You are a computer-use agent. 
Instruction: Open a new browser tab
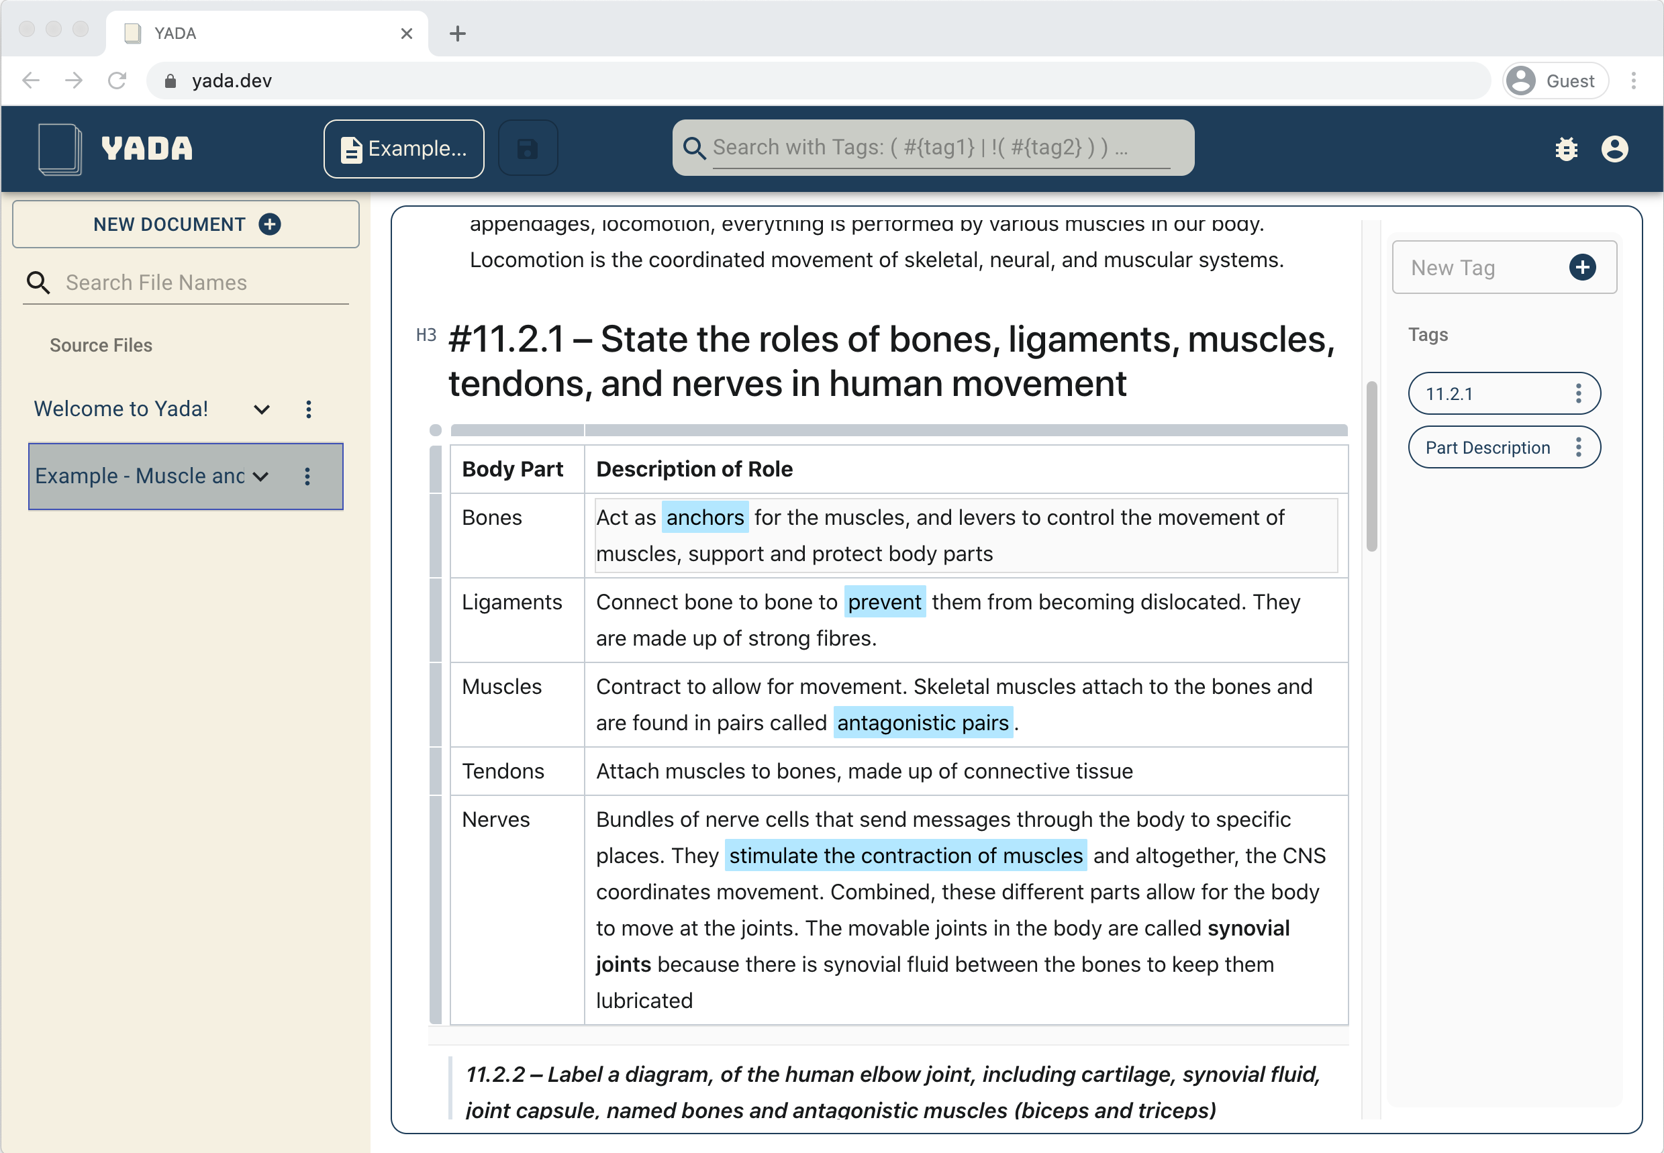(457, 34)
